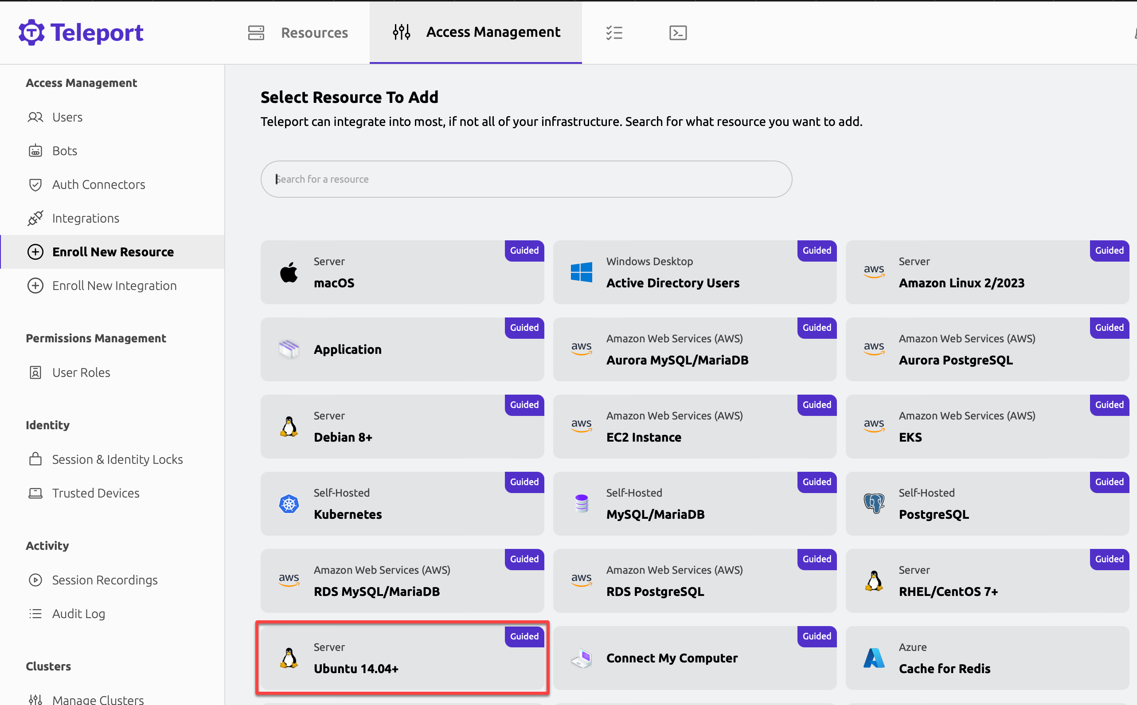Click the Auth Connectors shield icon
Image resolution: width=1137 pixels, height=705 pixels.
coord(35,184)
